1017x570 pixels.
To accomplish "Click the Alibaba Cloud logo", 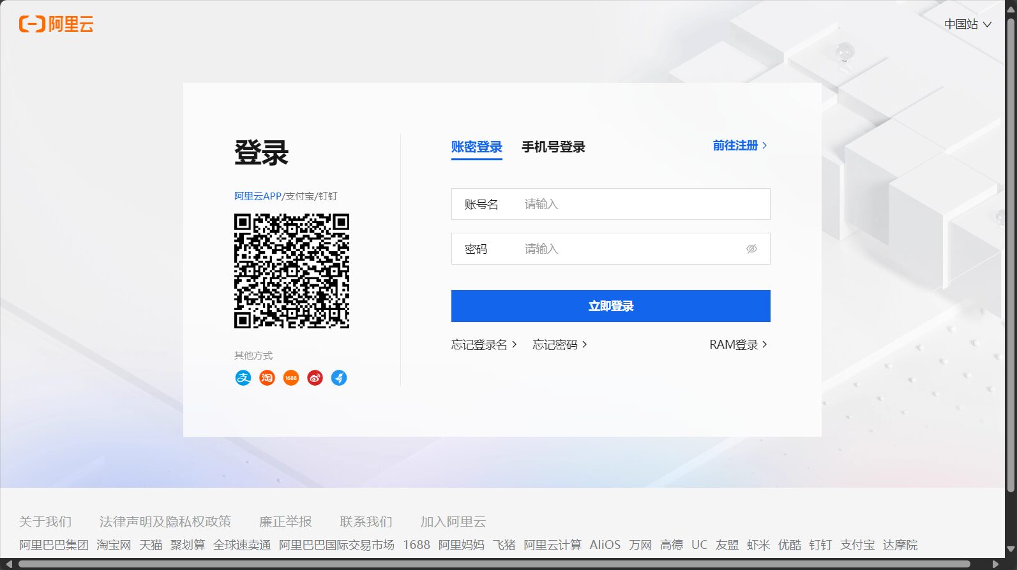I will 56,24.
